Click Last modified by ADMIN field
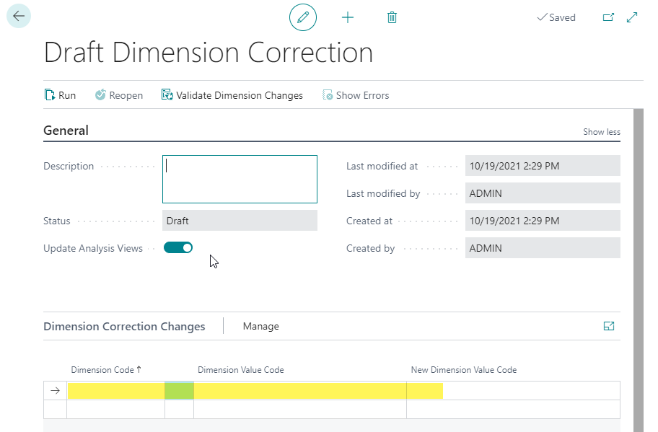Screen dimensions: 658x432 click(x=543, y=193)
